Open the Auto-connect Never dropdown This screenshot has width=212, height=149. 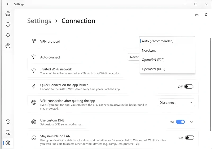[134, 57]
